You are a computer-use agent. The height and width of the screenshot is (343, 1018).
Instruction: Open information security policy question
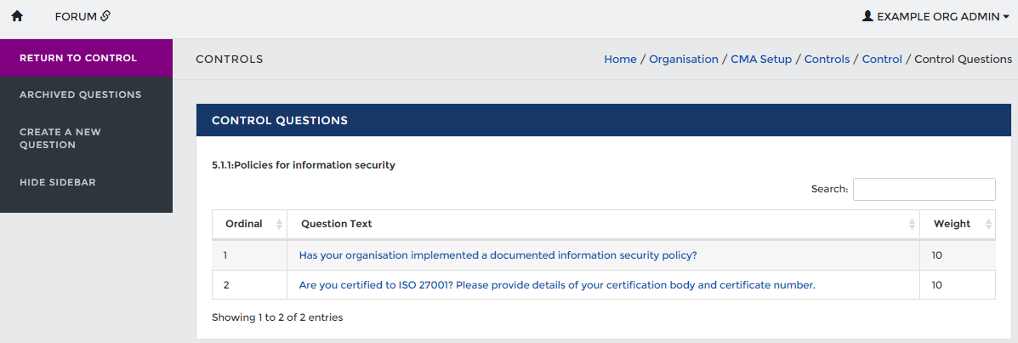(498, 255)
